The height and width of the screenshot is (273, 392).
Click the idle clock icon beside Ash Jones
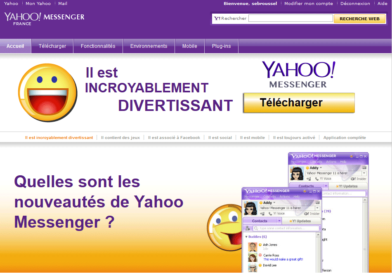click(260, 245)
